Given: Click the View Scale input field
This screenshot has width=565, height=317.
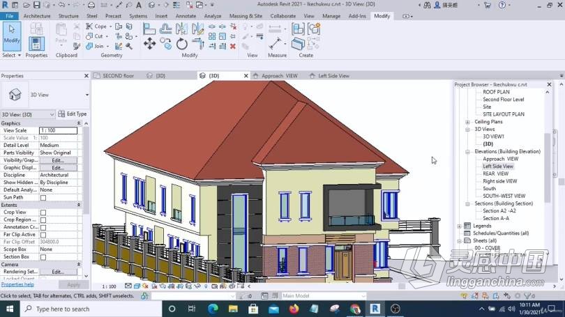Looking at the screenshot, I should 58,130.
